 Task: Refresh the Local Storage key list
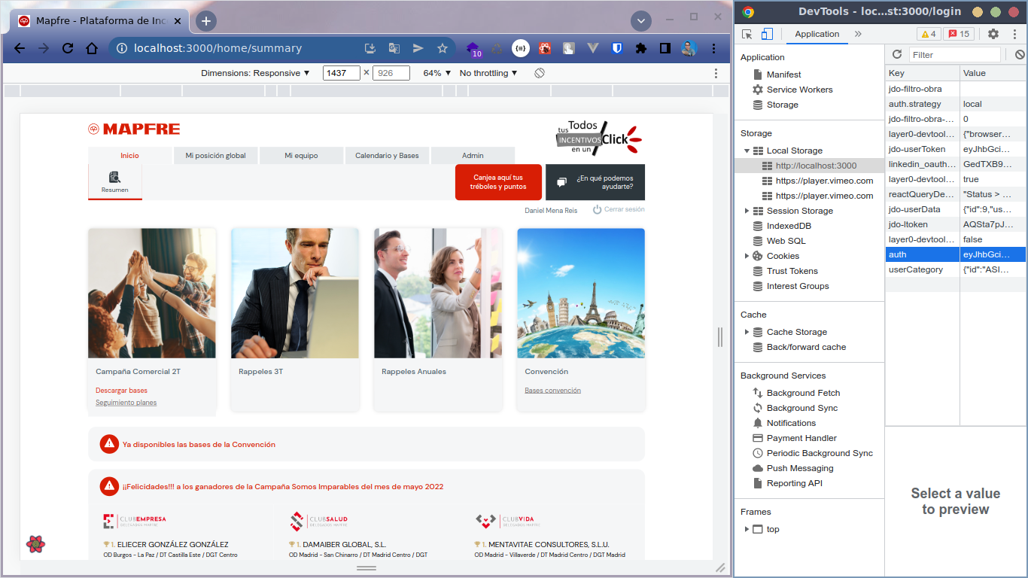pyautogui.click(x=896, y=54)
